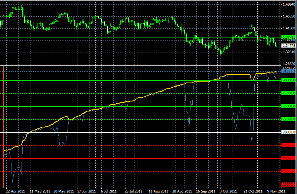Click the 1.45350 price scale label
Screen dimensions: 297x194
(288, 16)
